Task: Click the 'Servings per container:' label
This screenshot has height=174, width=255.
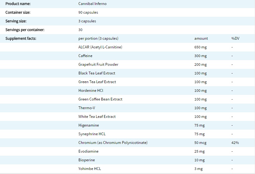Action: (25, 30)
